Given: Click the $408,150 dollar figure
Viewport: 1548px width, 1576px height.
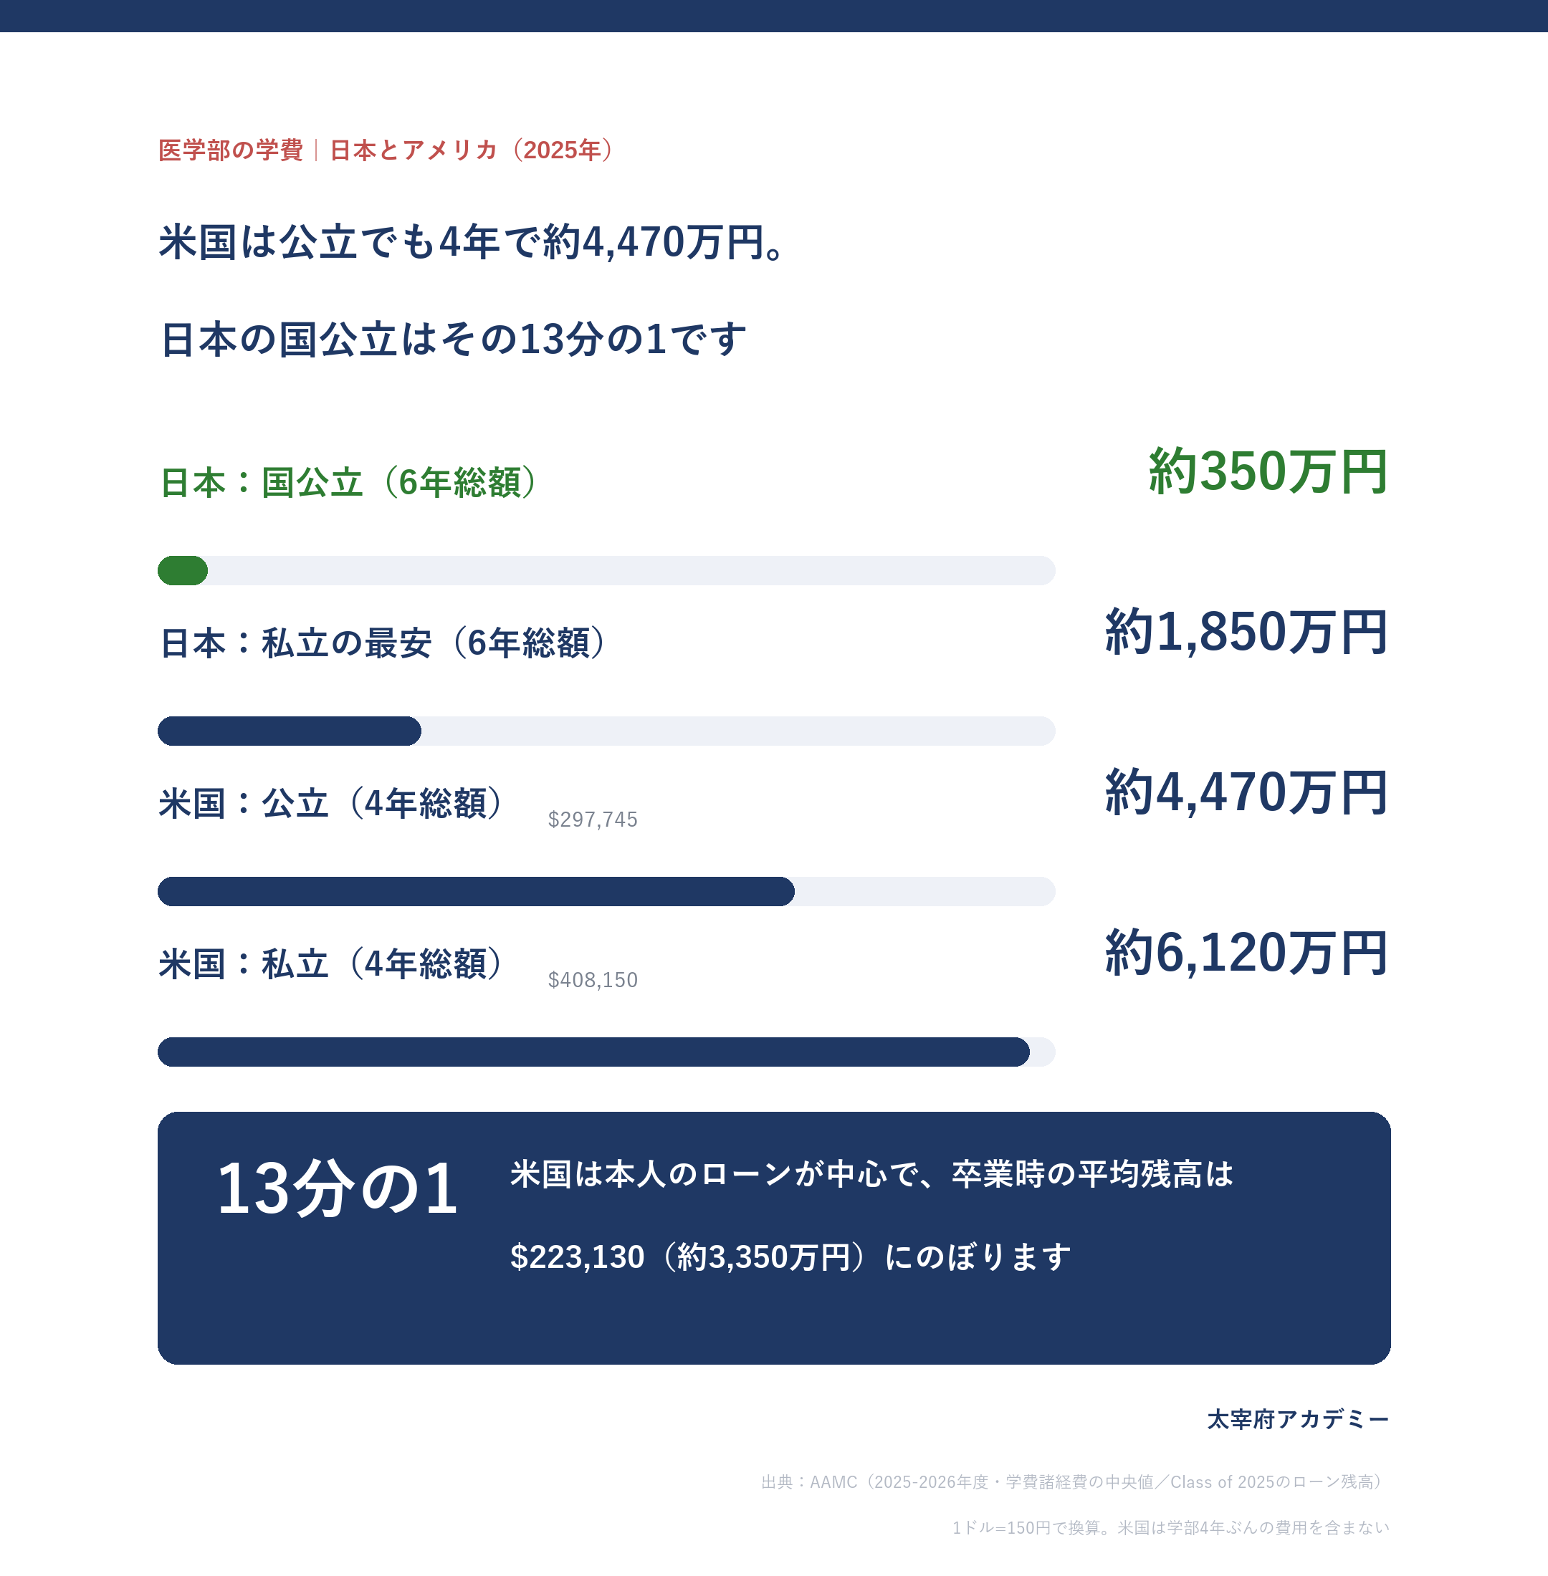Looking at the screenshot, I should 593,980.
